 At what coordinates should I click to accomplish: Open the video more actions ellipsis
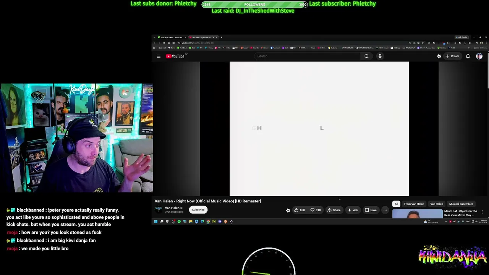pyautogui.click(x=385, y=210)
